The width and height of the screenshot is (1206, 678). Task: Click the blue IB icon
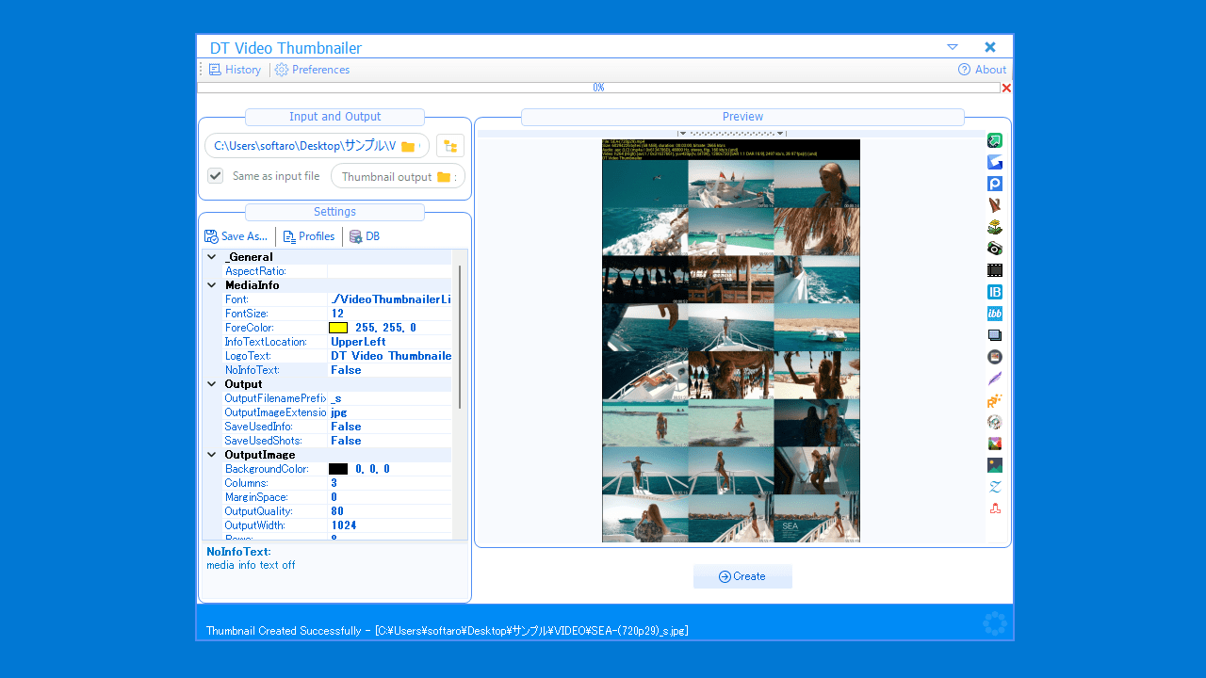[x=994, y=292]
